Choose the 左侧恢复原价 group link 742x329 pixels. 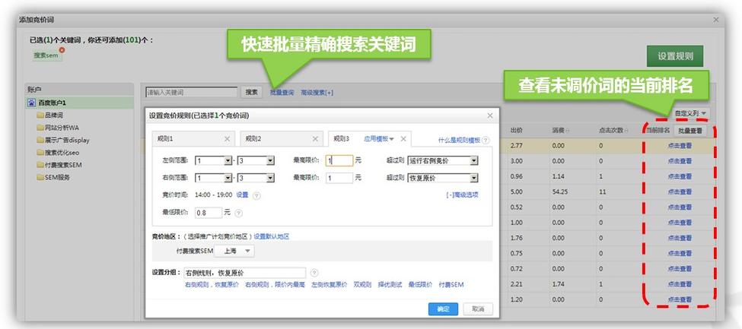[330, 285]
